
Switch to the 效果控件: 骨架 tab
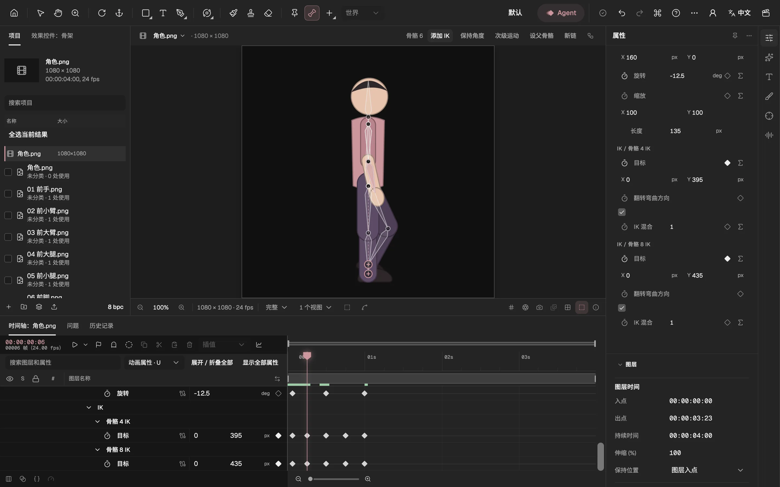(52, 36)
